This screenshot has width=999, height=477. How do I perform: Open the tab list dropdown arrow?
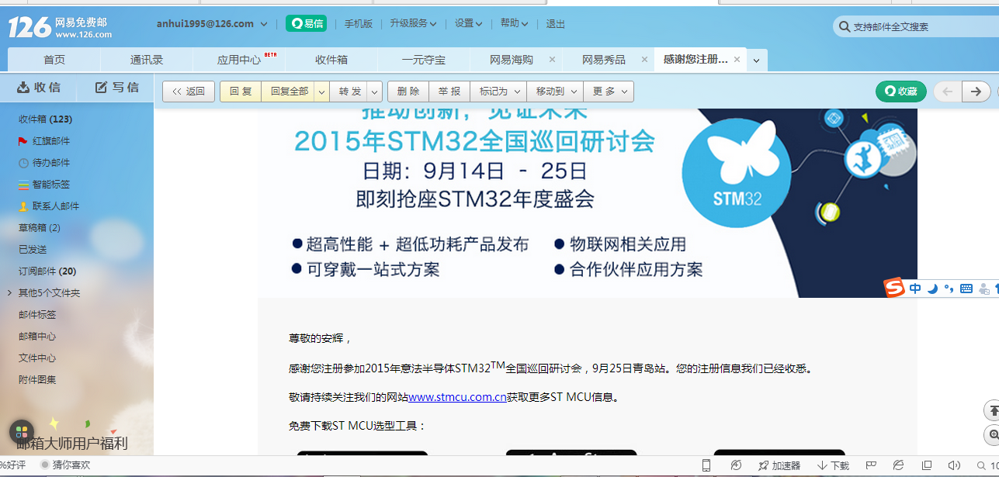coord(757,60)
